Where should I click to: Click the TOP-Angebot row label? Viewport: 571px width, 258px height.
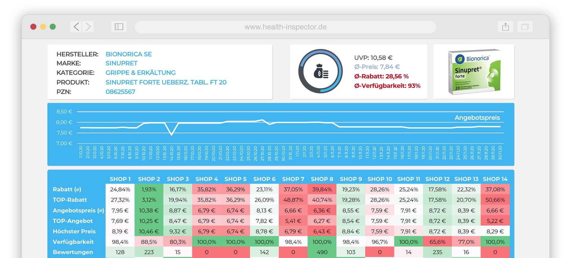pyautogui.click(x=73, y=221)
